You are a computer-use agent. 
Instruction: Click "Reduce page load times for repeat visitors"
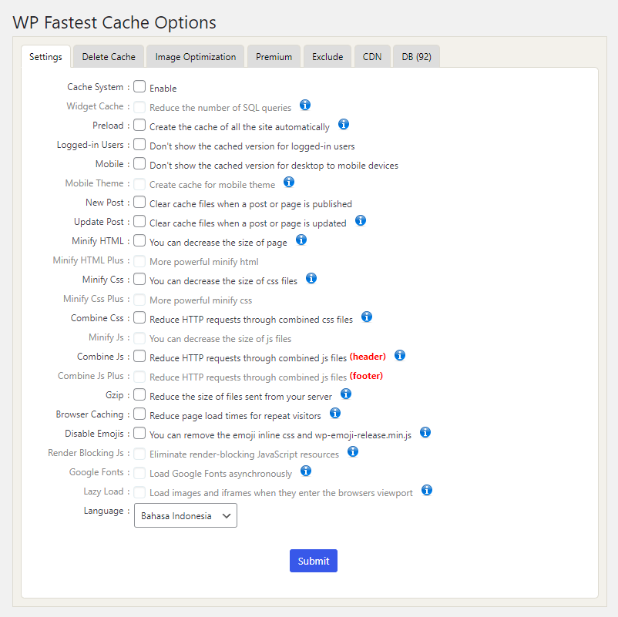tap(235, 416)
